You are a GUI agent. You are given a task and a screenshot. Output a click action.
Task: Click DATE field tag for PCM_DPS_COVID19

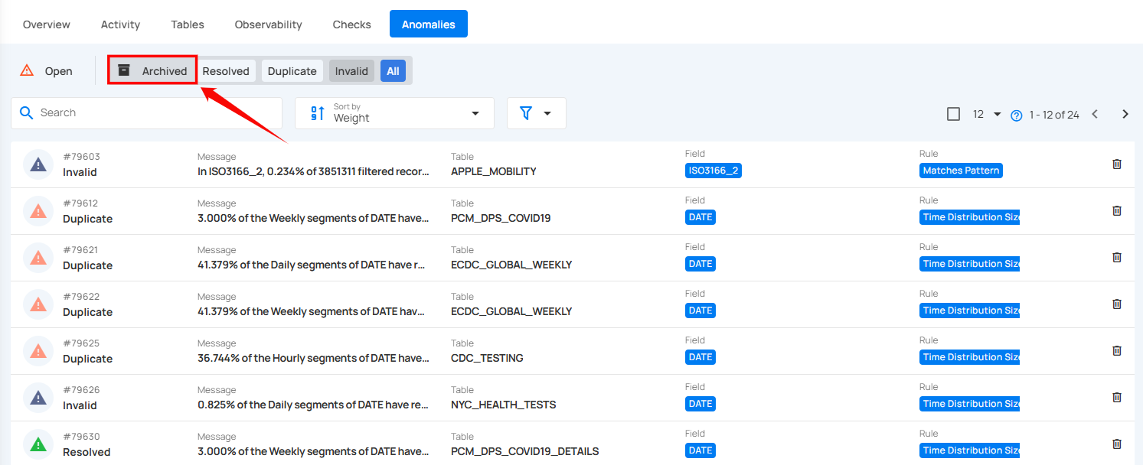pyautogui.click(x=700, y=217)
